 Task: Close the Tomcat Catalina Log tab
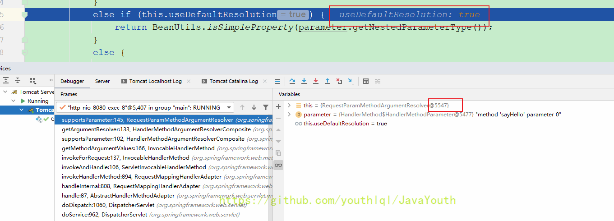264,81
